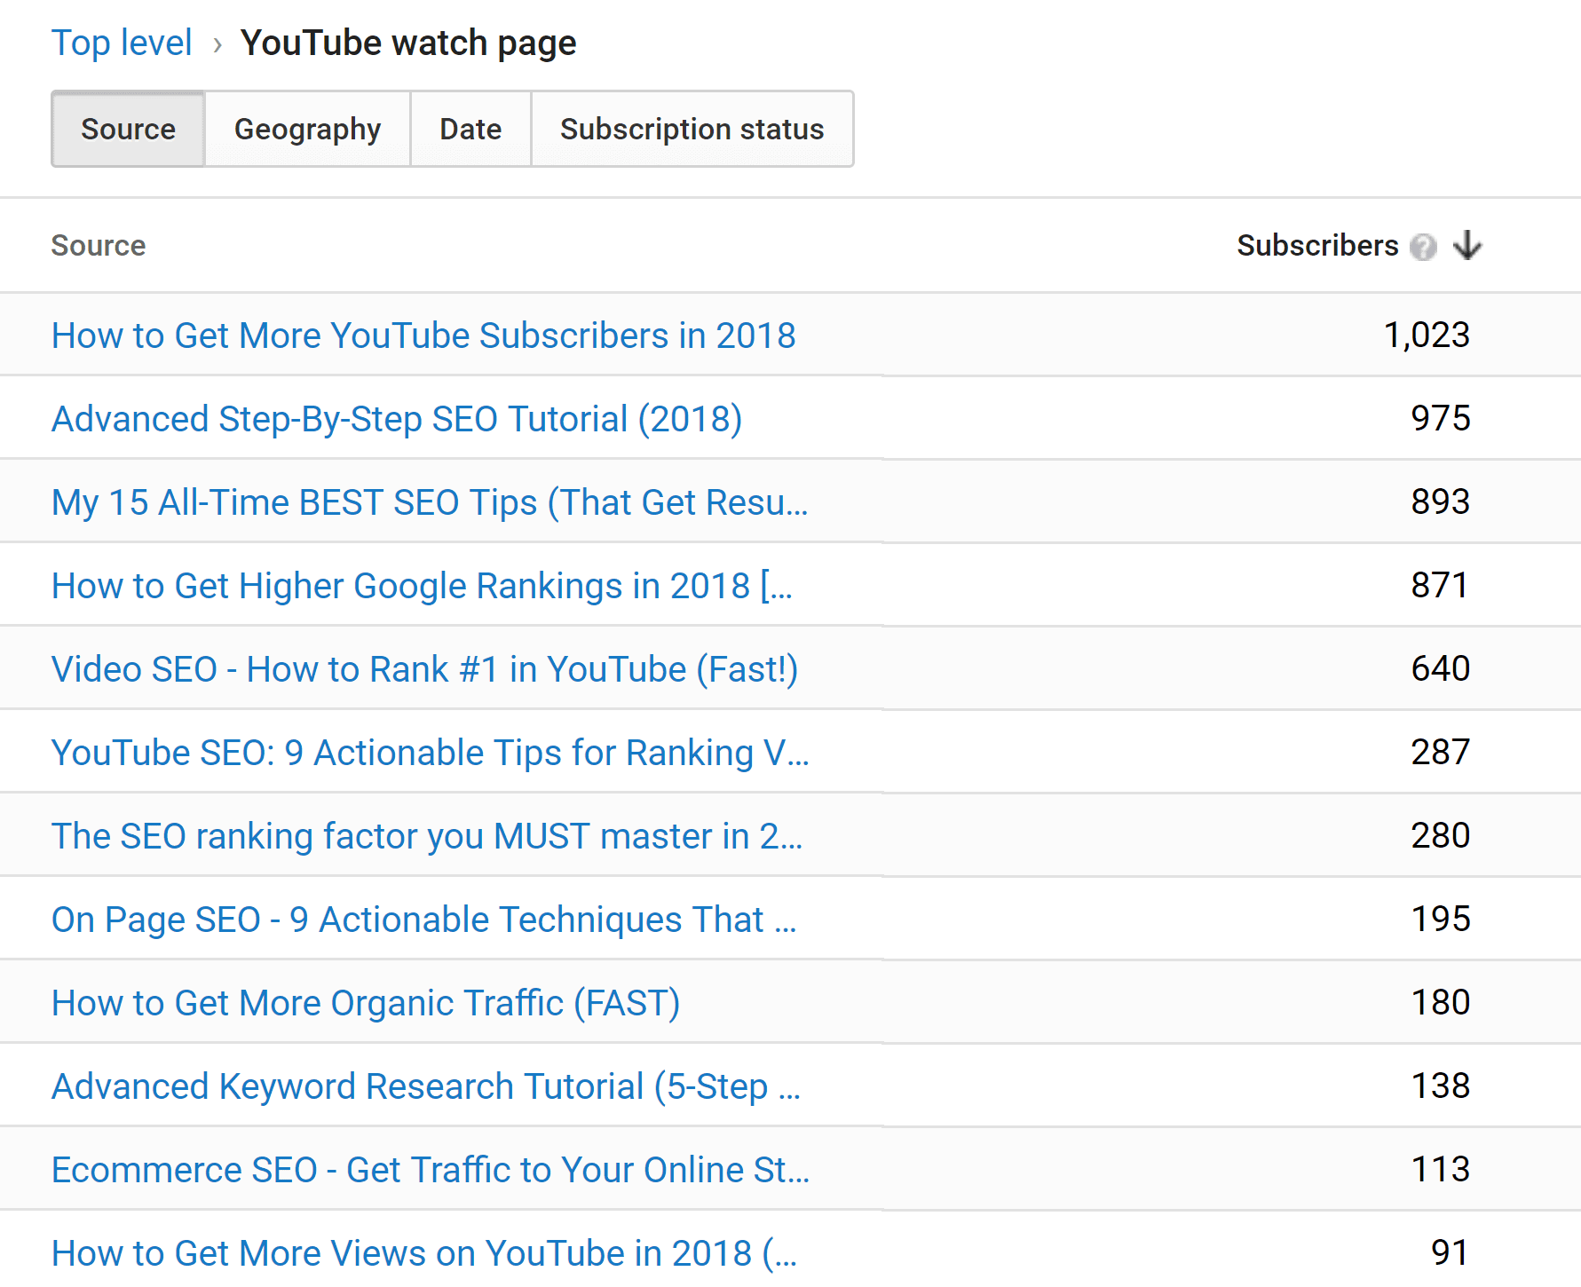Open 'How to Get More Organic Traffic (FAST)'
Screen dimensions: 1581x1287
[x=366, y=1003]
